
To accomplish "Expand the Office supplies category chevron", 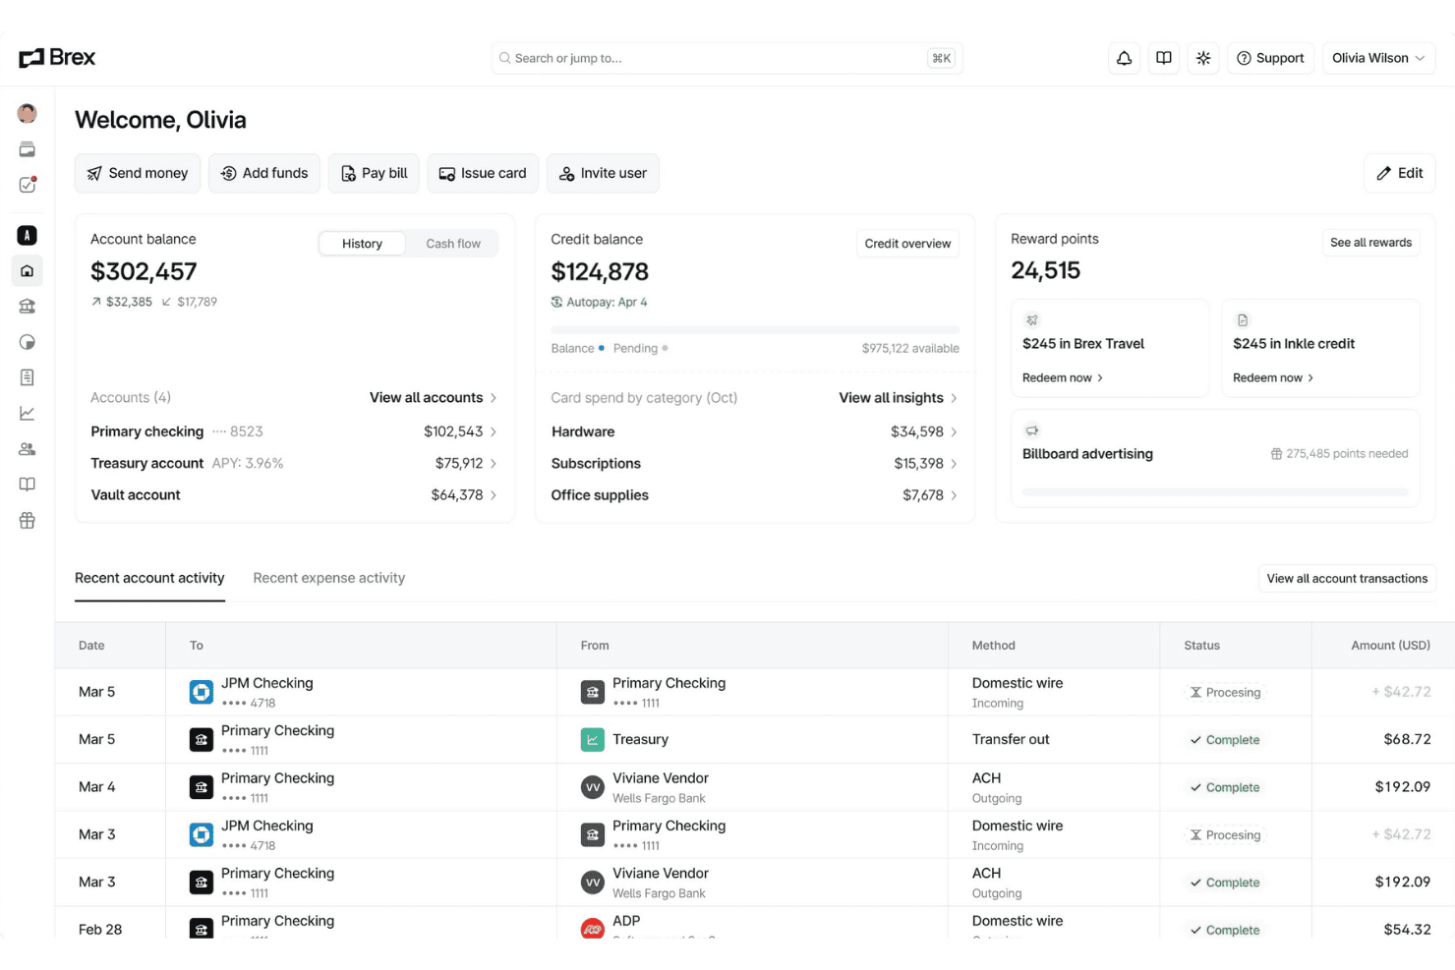I will [954, 495].
